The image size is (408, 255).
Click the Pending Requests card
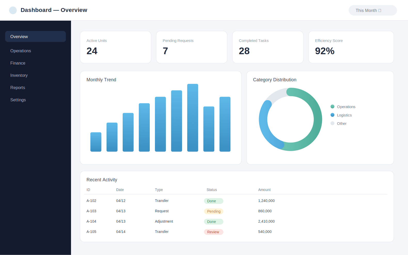(x=192, y=47)
